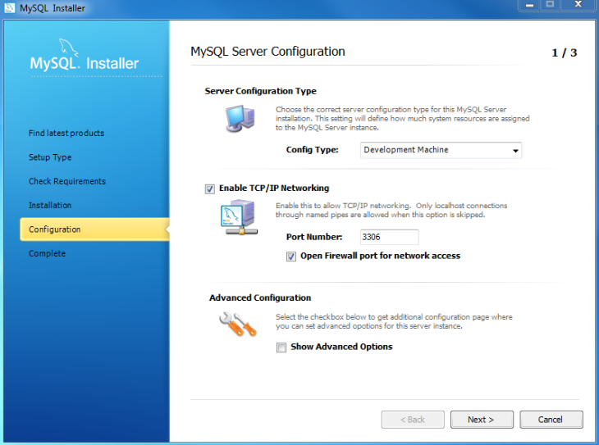Select the Configuration step
This screenshot has height=445, width=599.
click(x=94, y=229)
